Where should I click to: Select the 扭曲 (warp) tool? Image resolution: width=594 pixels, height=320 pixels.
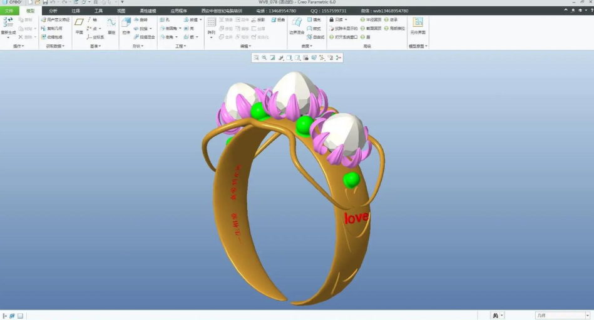278,19
